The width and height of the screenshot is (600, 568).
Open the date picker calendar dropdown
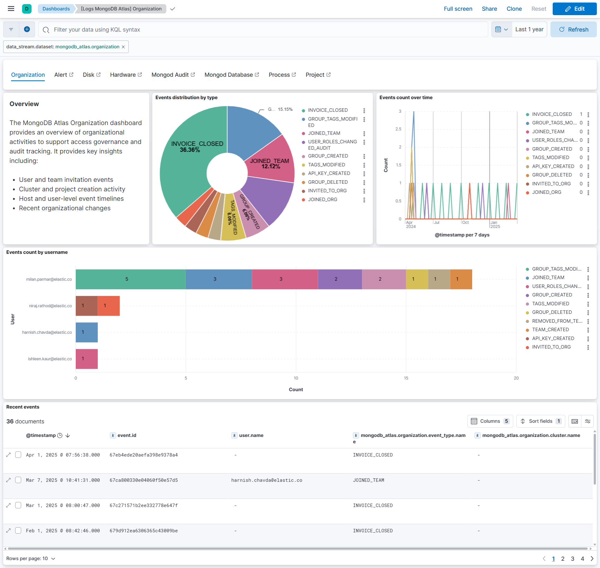click(501, 29)
